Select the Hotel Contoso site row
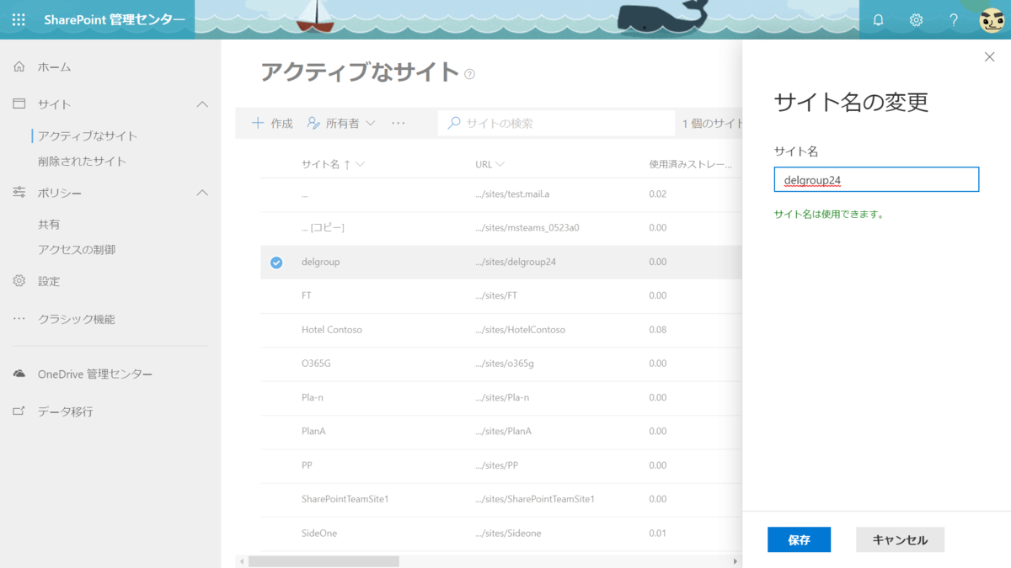This screenshot has height=568, width=1011. (500, 330)
